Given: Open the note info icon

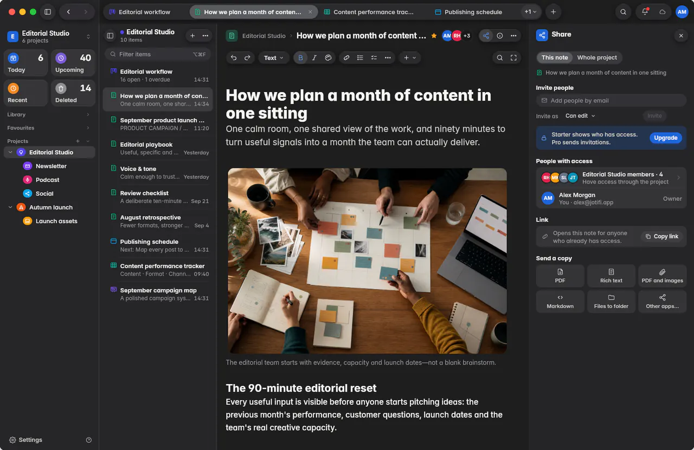Looking at the screenshot, I should pos(500,36).
